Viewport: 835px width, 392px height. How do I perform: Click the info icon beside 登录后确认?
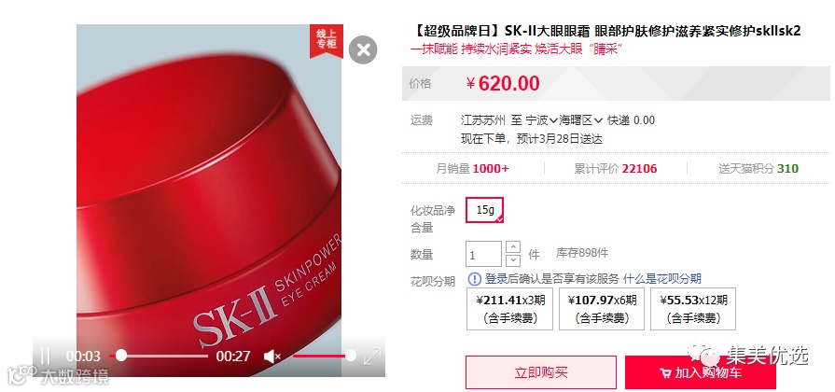pyautogui.click(x=474, y=278)
